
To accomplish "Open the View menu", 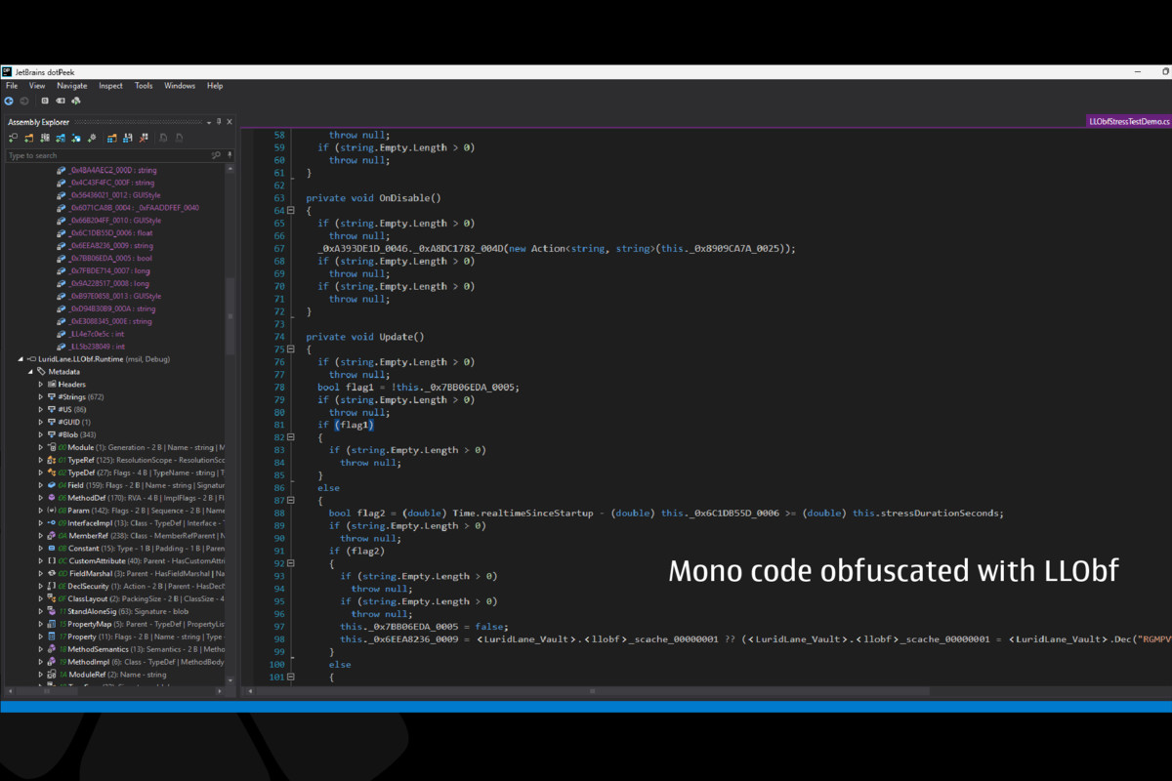I will tap(37, 86).
